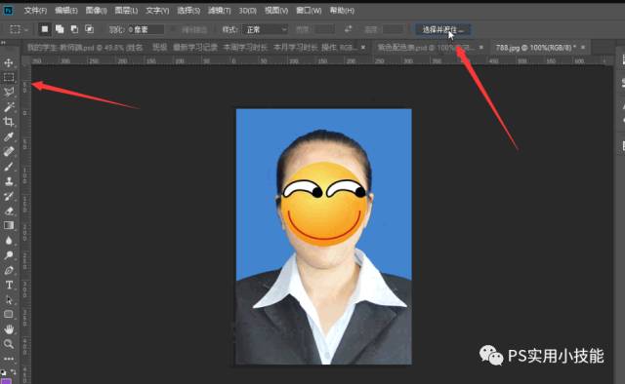
Task: Select the Hand tool
Action: pyautogui.click(x=9, y=329)
